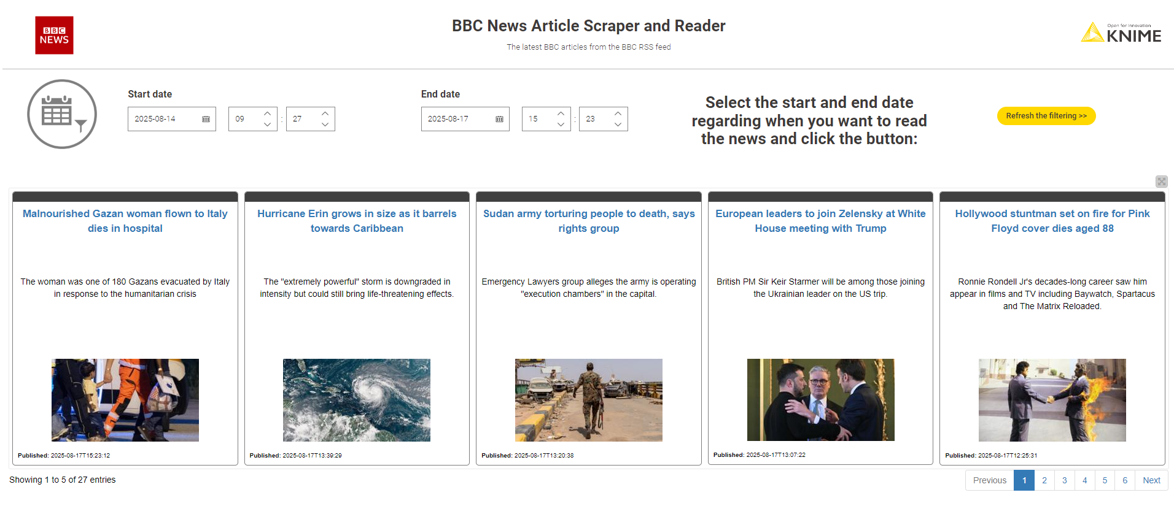Click the Hollywood stuntman fire photo thumbnail
Screen dimensions: 1174x506
(1052, 400)
